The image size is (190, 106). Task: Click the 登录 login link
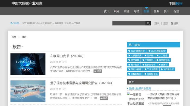pos(157,23)
